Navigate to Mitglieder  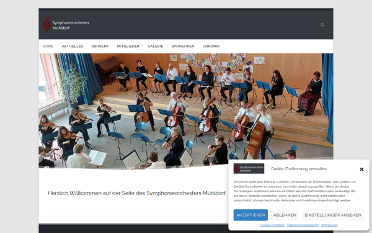(x=128, y=46)
